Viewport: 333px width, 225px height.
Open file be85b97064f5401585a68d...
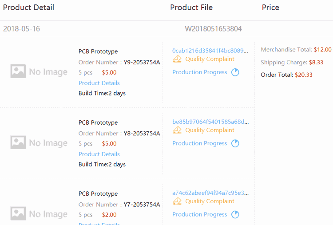(210, 122)
